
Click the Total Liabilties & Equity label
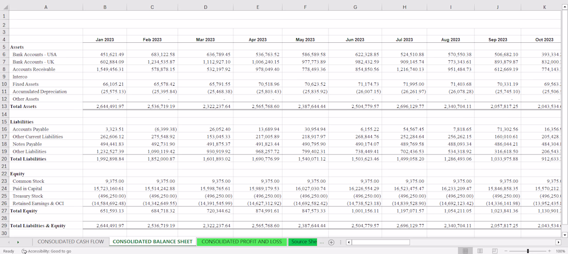[x=38, y=226]
